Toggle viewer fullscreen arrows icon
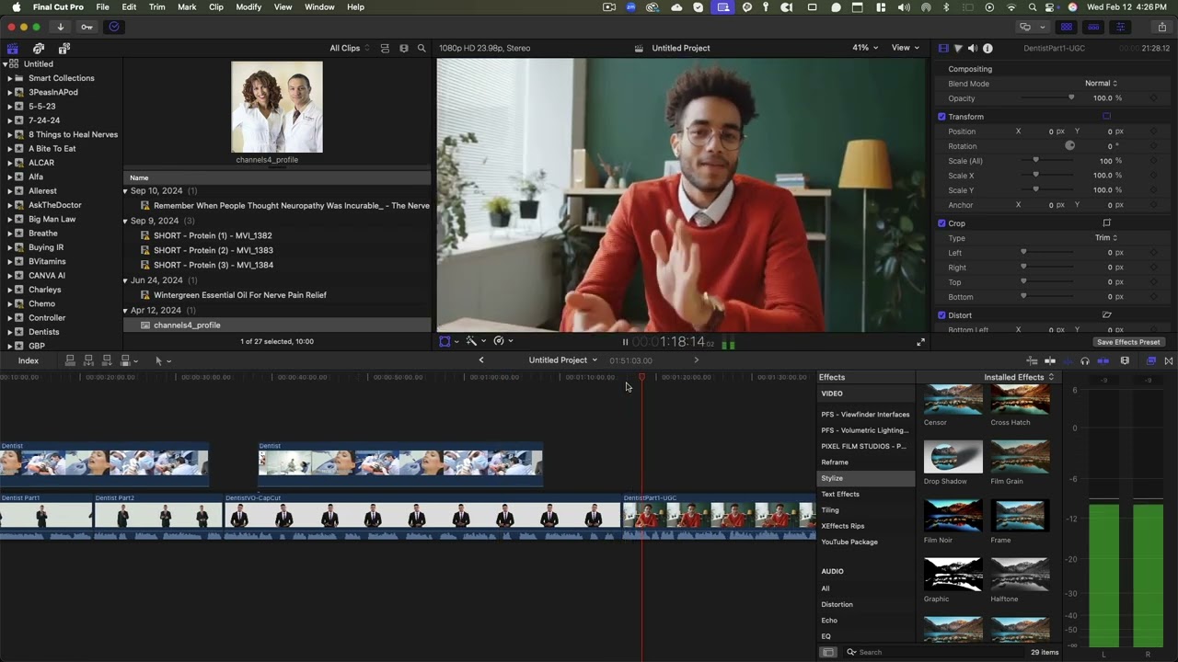The image size is (1178, 662). tap(920, 342)
